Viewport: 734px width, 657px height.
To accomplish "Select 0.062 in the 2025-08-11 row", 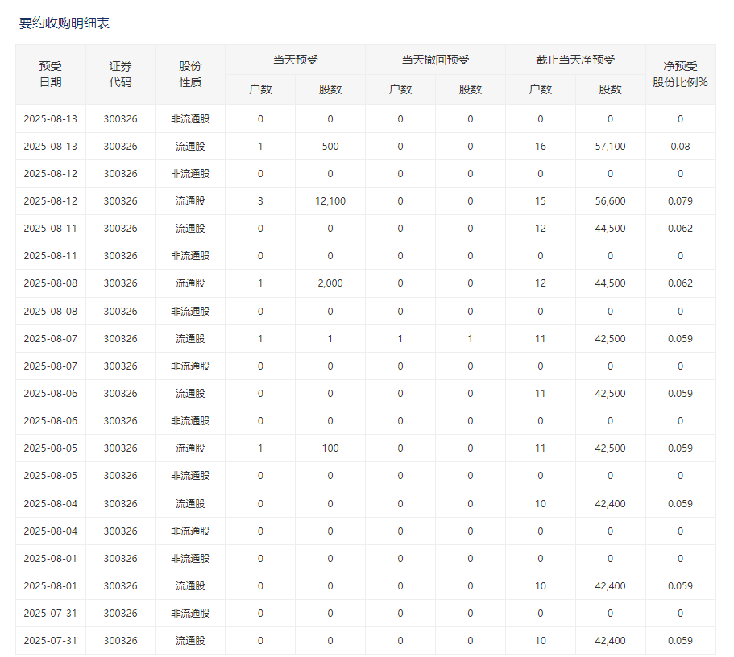I will coord(680,229).
